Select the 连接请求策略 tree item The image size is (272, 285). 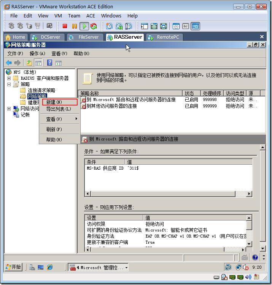41,90
